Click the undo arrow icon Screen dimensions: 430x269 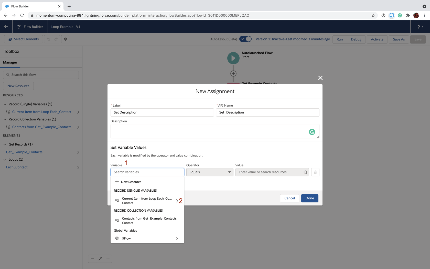click(48, 39)
